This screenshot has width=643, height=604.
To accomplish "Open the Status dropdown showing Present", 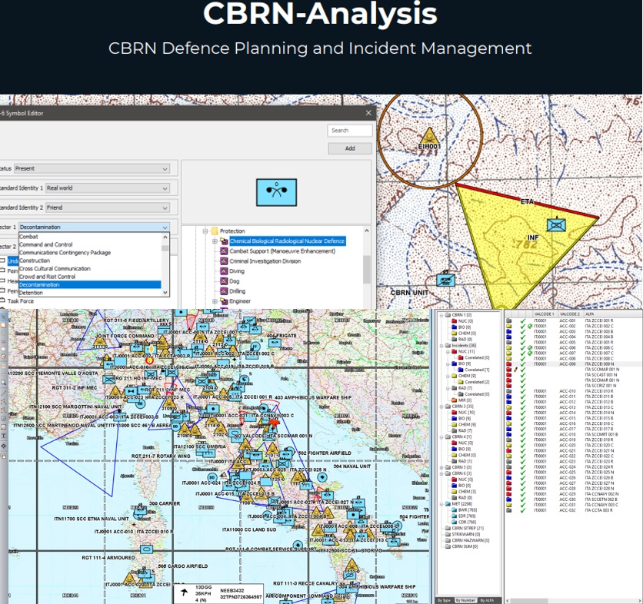I will [x=92, y=168].
